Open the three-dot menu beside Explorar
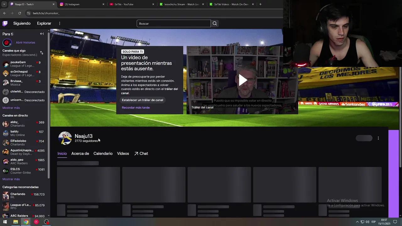 tap(59, 24)
